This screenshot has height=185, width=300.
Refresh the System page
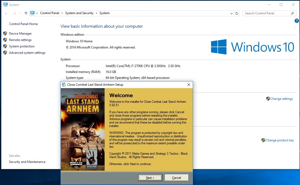tap(237, 13)
